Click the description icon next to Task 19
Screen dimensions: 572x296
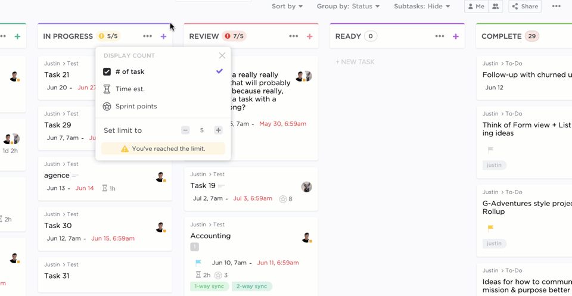pos(221,186)
